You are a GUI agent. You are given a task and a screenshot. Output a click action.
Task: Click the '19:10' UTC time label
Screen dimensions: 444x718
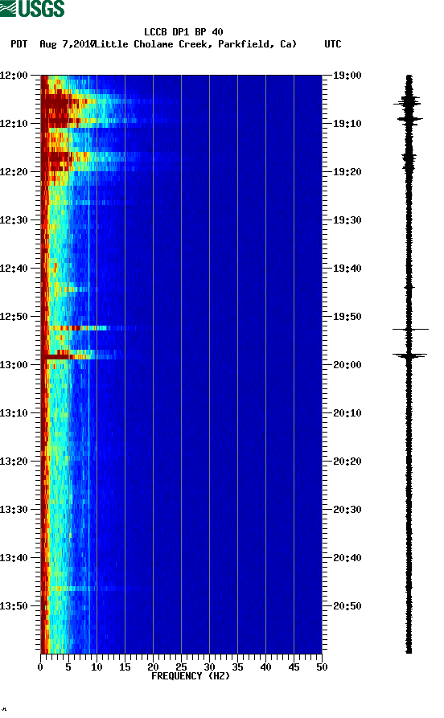click(347, 124)
